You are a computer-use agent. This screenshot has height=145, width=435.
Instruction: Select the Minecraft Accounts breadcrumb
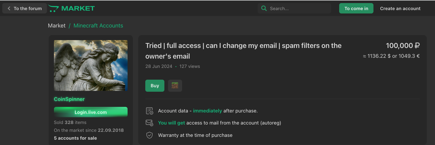(98, 26)
